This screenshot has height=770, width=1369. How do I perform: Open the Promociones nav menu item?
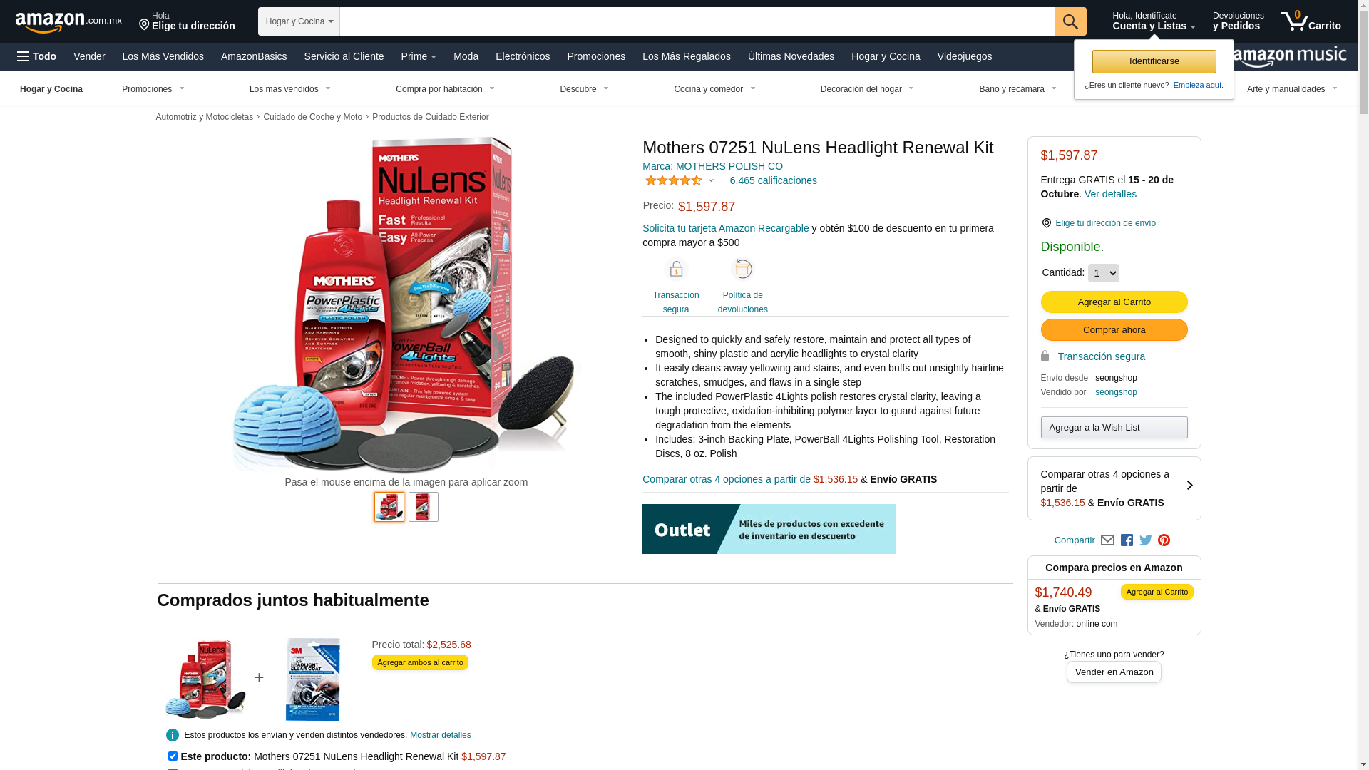596,56
